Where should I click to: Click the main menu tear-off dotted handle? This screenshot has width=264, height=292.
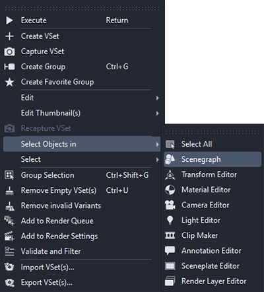coord(82,9)
